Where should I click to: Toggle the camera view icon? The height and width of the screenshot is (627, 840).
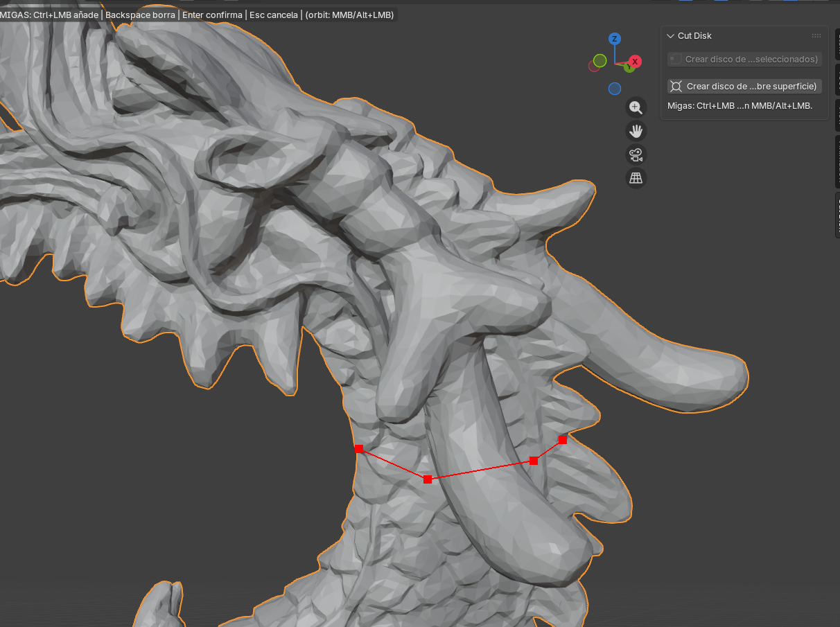tap(636, 154)
